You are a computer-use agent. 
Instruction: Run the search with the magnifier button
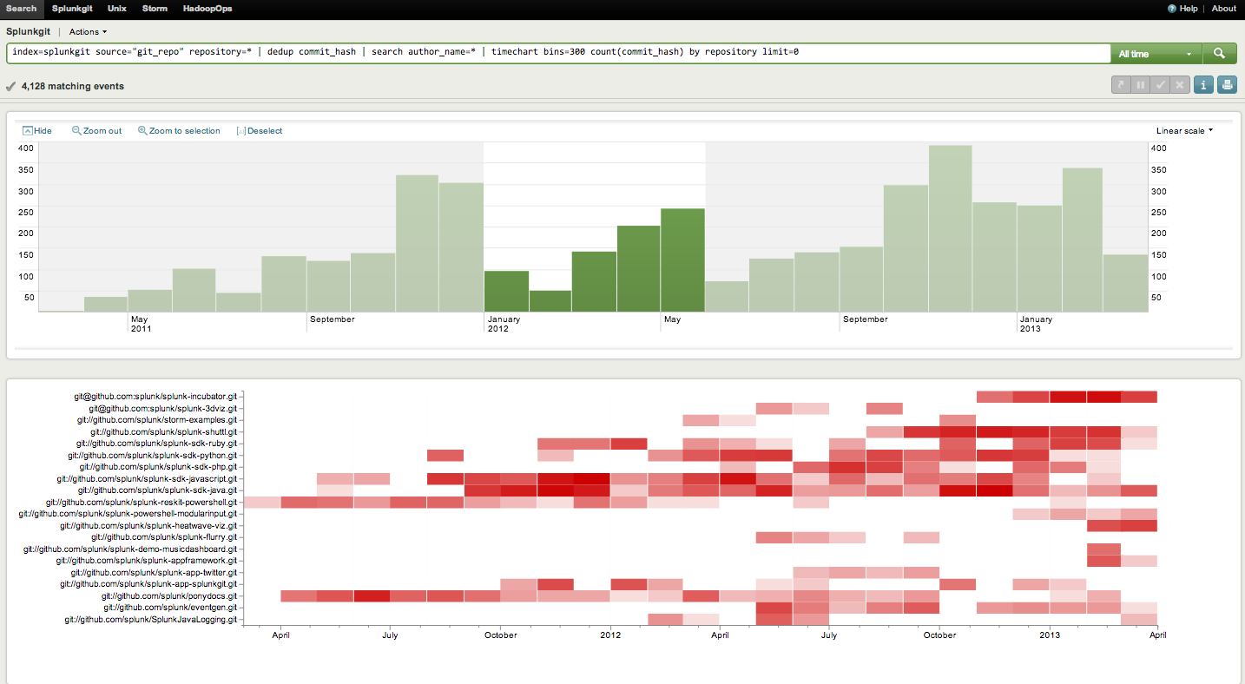pos(1219,53)
